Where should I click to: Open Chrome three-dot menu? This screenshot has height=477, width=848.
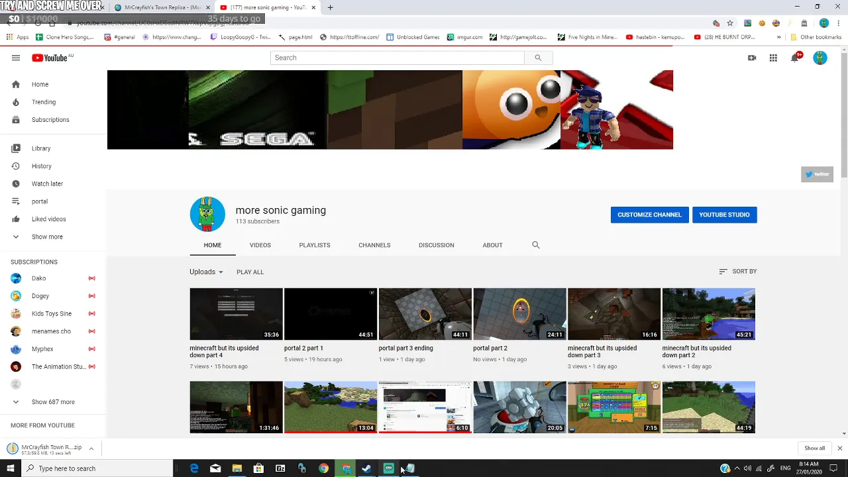pos(839,23)
